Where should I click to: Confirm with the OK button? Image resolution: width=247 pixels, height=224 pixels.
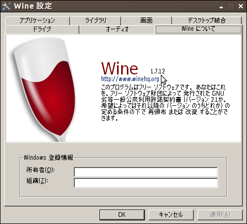[x=122, y=215]
